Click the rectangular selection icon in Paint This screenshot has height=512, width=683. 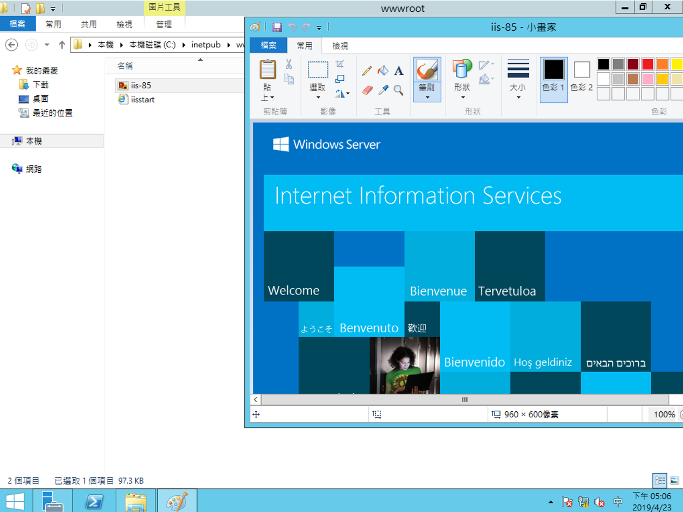coord(318,70)
